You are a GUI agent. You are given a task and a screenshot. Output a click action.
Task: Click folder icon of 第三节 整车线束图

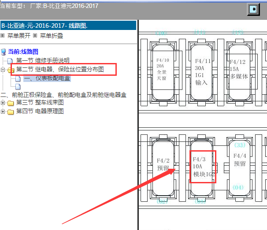point(11,103)
